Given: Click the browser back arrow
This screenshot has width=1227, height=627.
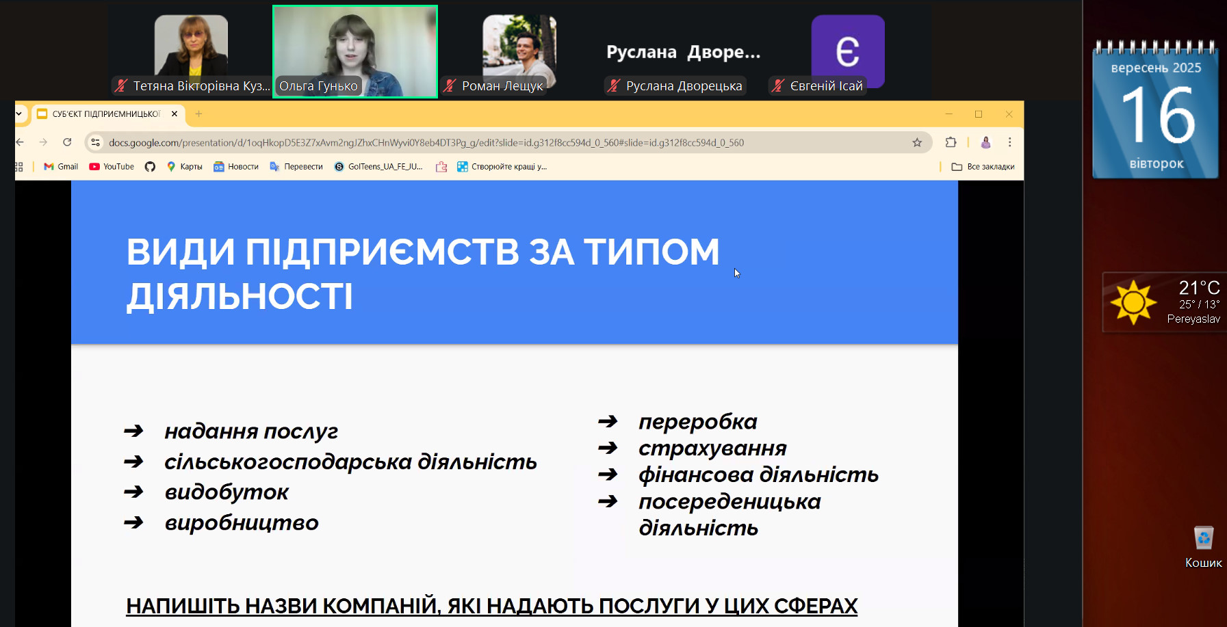Looking at the screenshot, I should [x=20, y=142].
